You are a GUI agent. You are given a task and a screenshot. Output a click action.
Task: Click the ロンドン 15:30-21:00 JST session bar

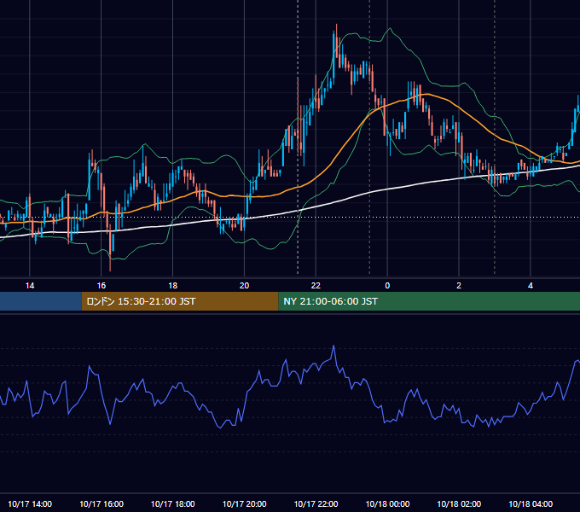point(180,301)
